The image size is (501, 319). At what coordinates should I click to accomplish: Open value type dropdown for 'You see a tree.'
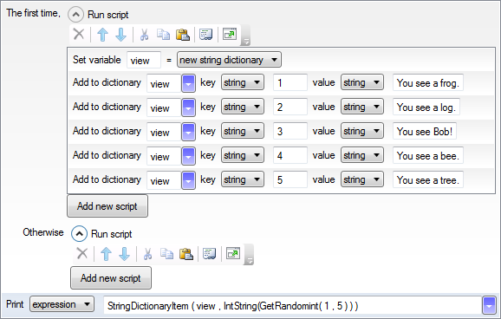362,179
